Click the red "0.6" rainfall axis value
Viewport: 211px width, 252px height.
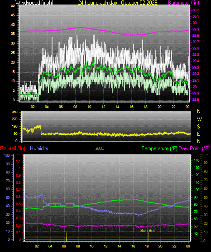19,197
